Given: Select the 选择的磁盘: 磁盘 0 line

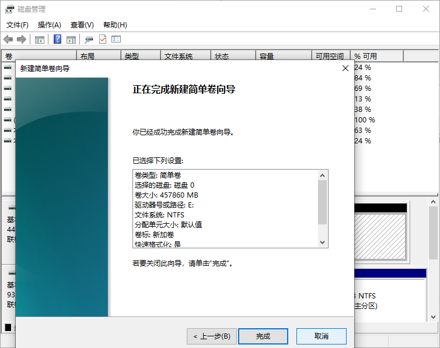Looking at the screenshot, I should pyautogui.click(x=165, y=185).
